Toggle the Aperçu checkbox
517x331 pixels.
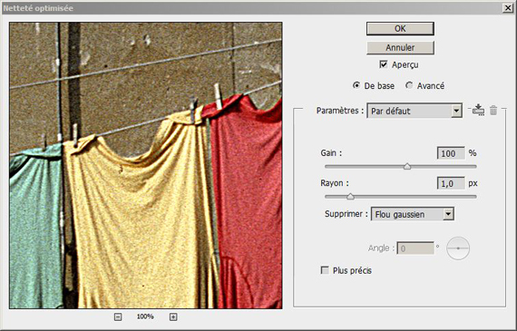point(384,64)
